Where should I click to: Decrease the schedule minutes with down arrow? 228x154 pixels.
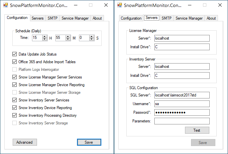tap(68, 39)
